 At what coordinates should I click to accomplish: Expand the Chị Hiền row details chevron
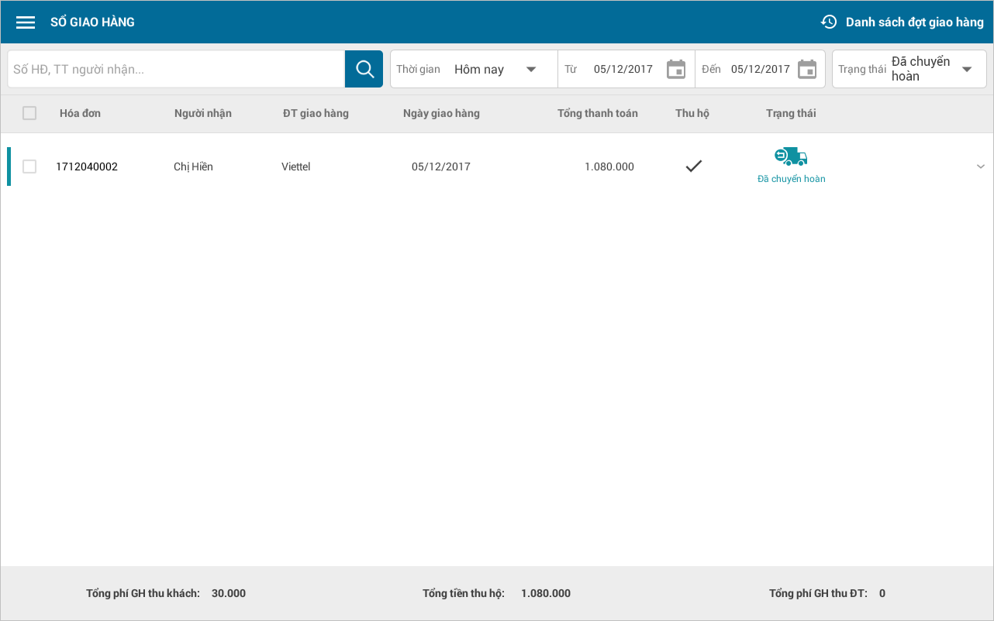(980, 166)
